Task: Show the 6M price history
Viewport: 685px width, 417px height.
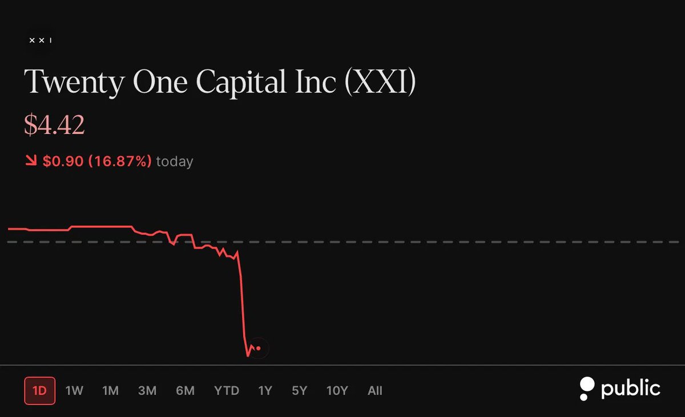Action: coord(185,391)
